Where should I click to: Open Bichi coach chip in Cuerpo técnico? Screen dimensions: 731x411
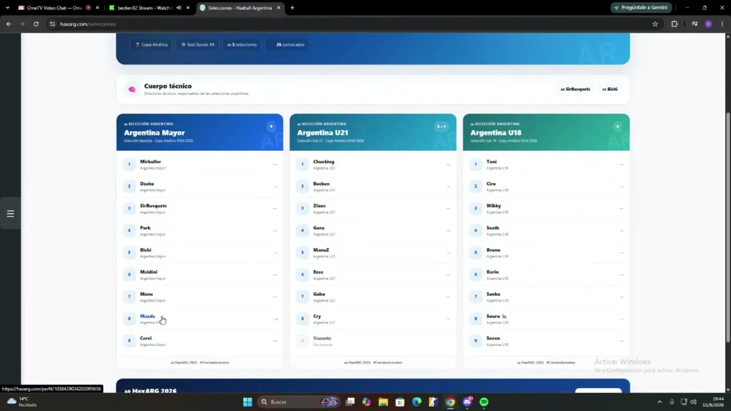tap(610, 89)
